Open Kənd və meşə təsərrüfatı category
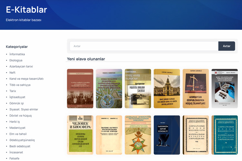The height and width of the screenshot is (161, 242). (26, 79)
